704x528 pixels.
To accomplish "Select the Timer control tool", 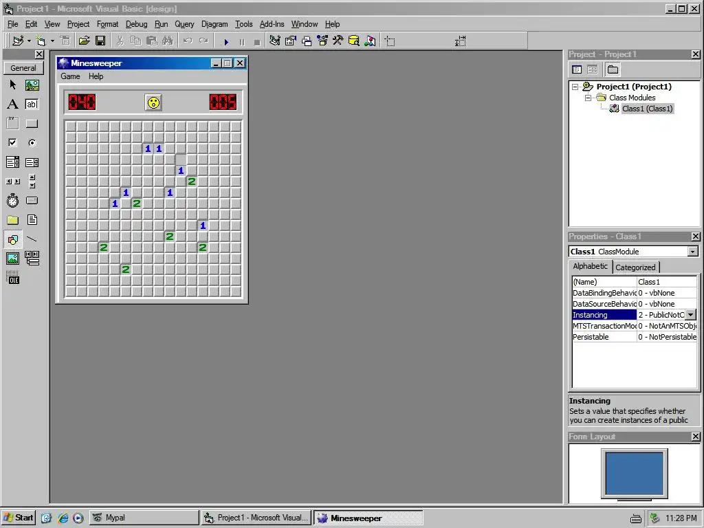I will click(x=12, y=201).
